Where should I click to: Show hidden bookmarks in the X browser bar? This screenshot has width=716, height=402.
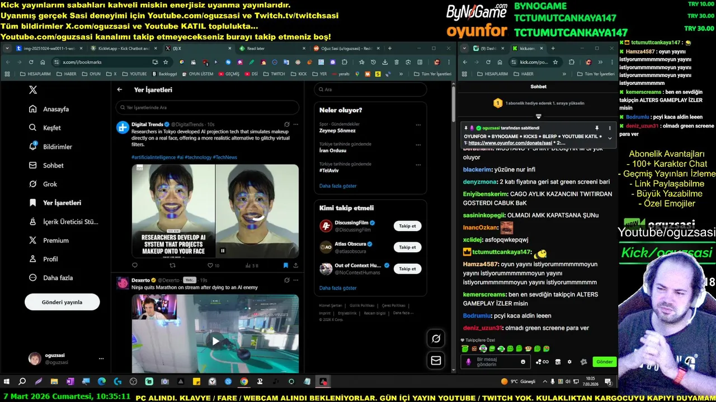pos(402,74)
